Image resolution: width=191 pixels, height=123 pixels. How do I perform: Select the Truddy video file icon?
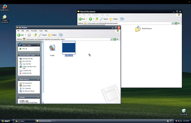click(52, 48)
